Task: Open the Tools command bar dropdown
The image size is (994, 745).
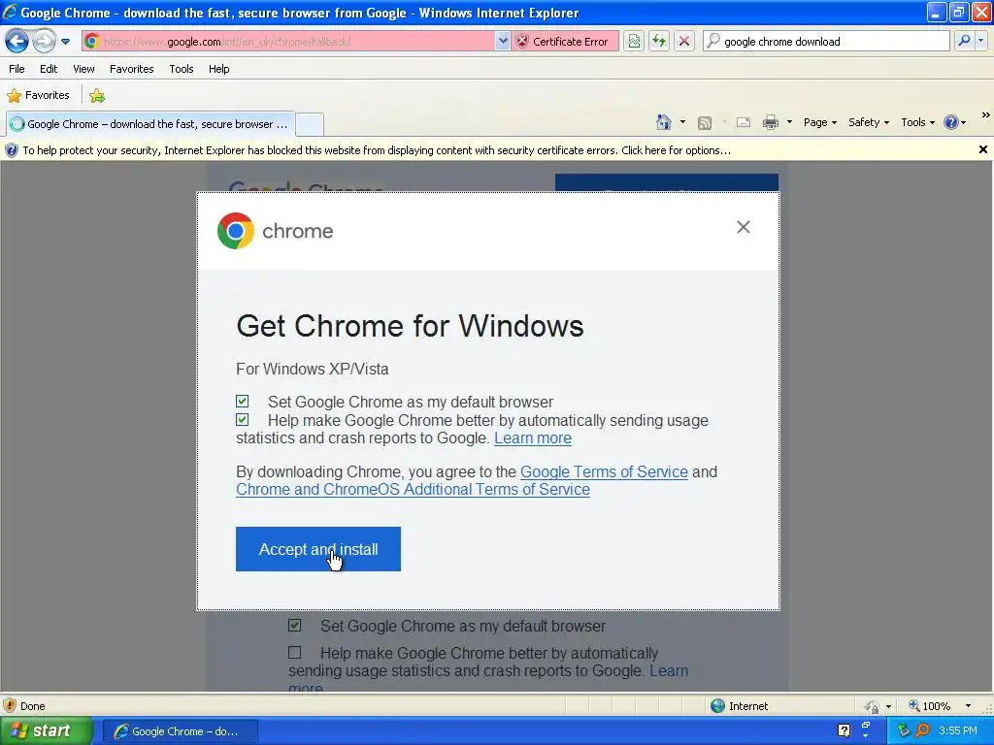Action: point(917,122)
